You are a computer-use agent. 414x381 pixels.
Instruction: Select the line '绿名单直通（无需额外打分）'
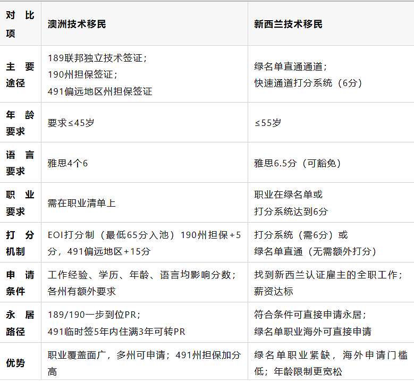point(316,251)
